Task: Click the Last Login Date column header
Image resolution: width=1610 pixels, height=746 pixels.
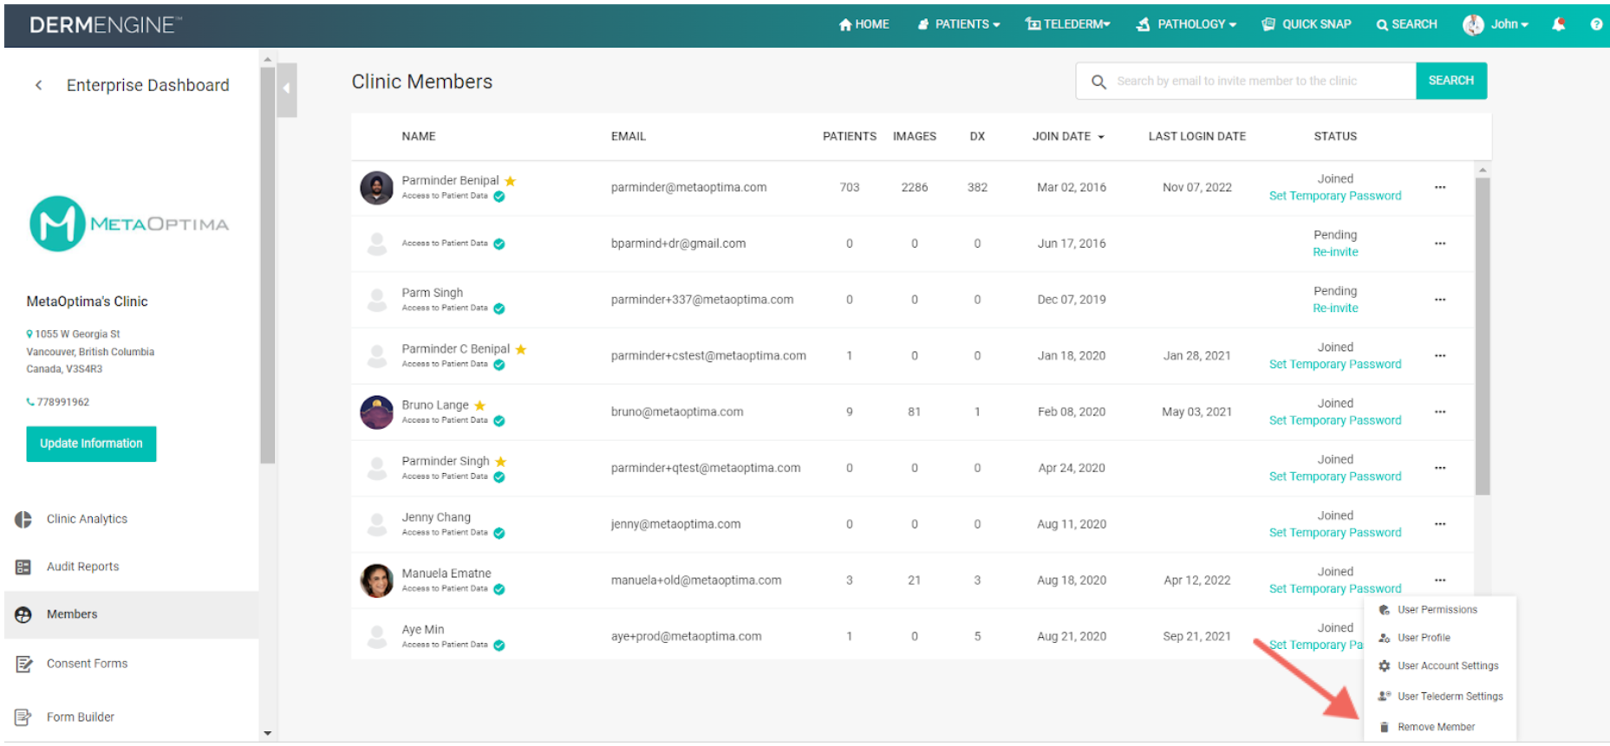Action: point(1196,137)
